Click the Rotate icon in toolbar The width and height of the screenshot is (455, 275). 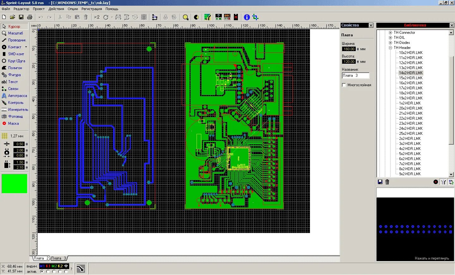coord(106,17)
